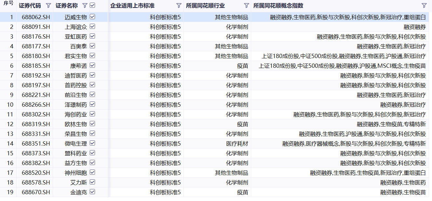Toggle the checkbox for 神州细胞

[92, 172]
